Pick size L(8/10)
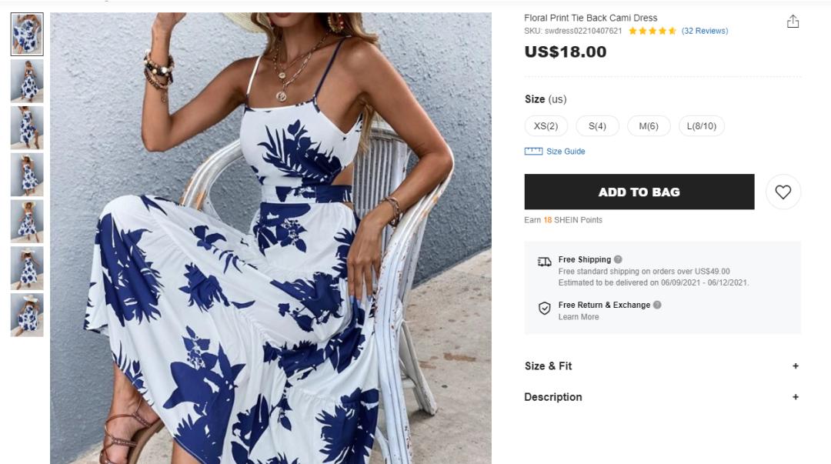Viewport: 831px width, 464px height. (x=702, y=126)
